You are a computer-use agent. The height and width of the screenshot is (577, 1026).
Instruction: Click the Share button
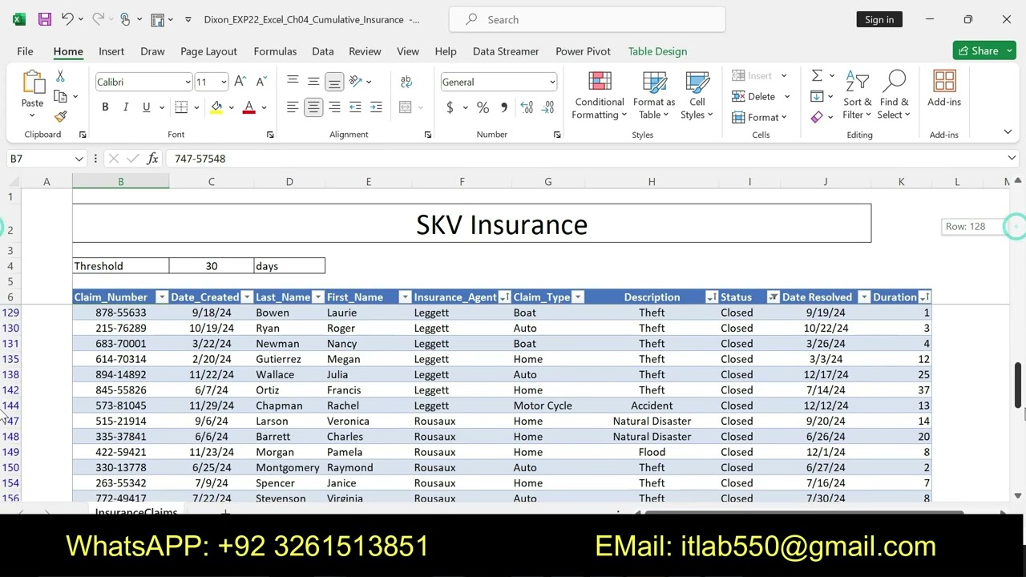click(x=984, y=50)
